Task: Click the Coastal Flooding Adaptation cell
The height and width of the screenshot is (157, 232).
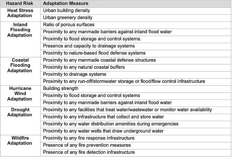Action: pyautogui.click(x=20, y=71)
